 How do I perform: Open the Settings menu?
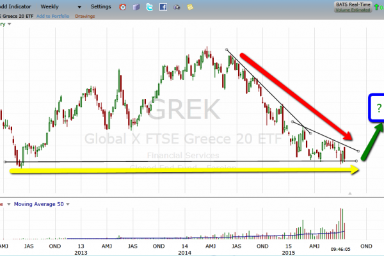point(100,7)
